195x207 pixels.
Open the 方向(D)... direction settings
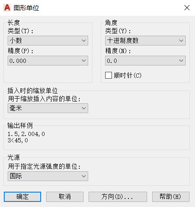coord(118,197)
